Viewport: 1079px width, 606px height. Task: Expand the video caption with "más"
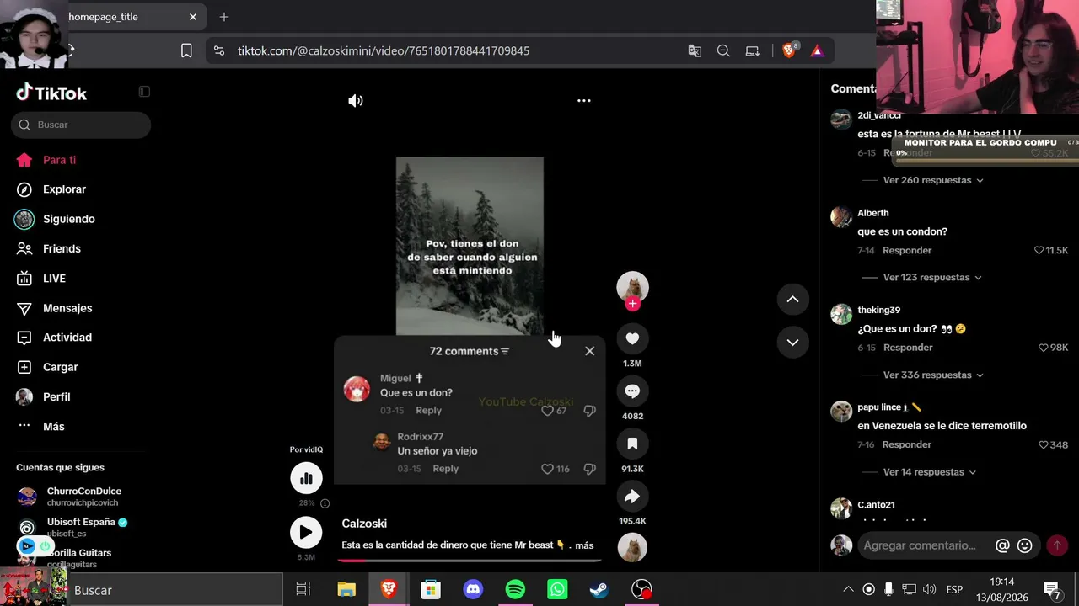click(584, 545)
